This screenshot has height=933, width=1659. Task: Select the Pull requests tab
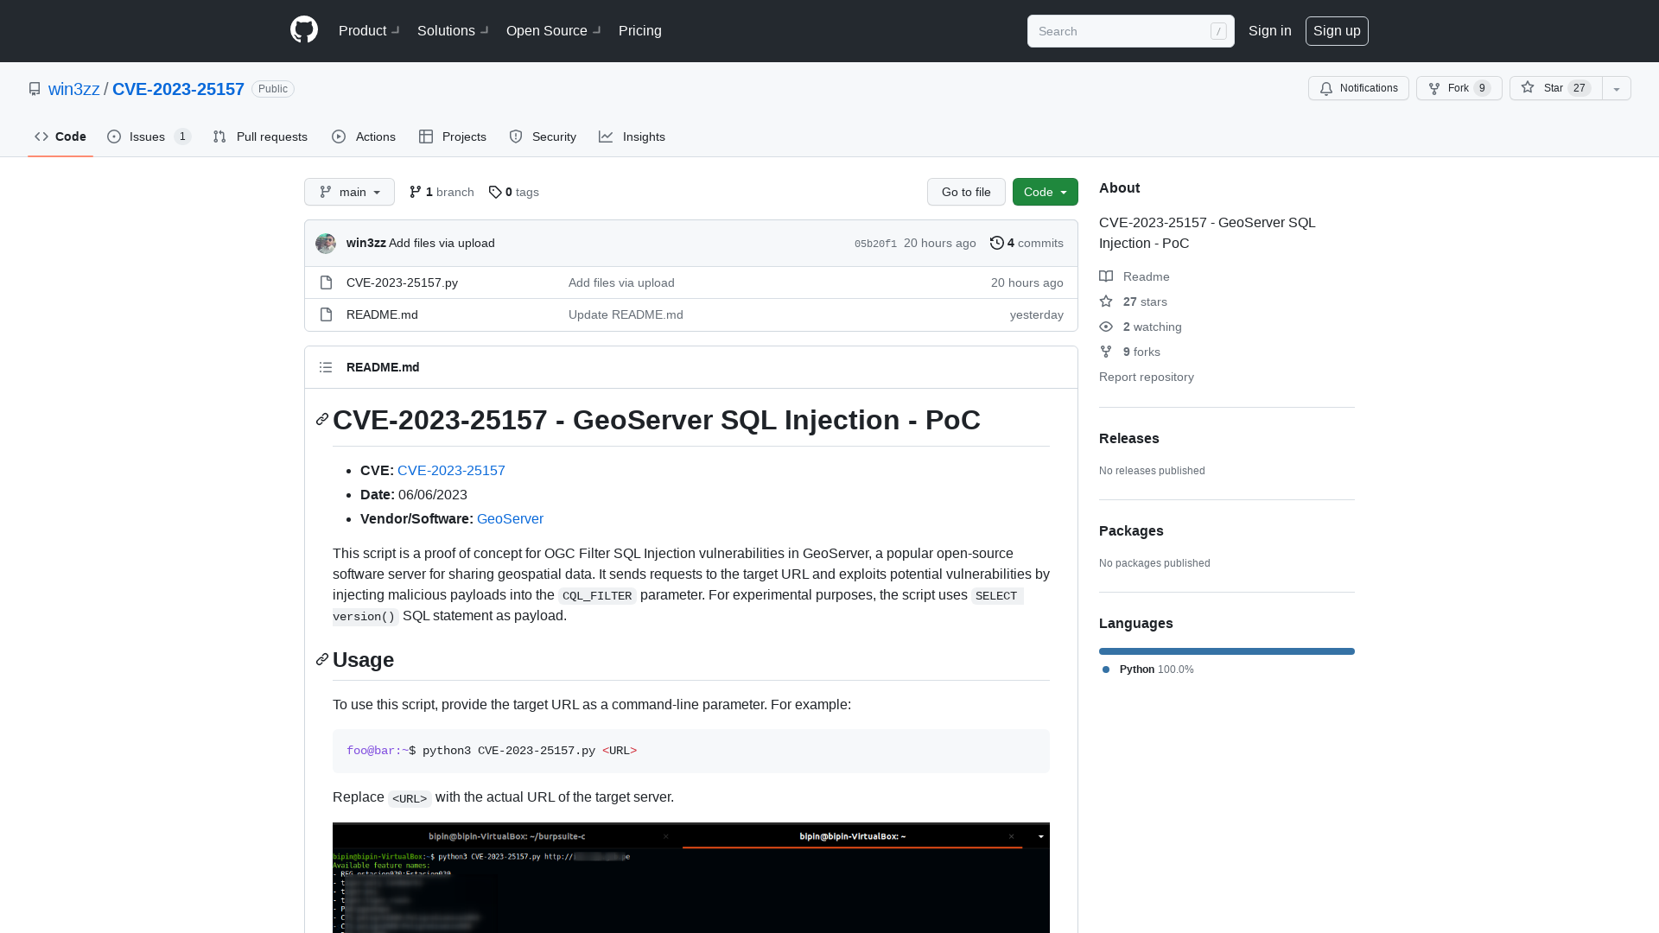(x=260, y=136)
